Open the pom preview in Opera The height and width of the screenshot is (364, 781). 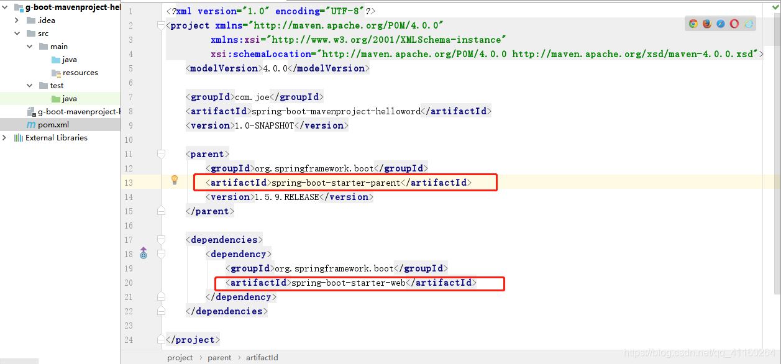(734, 24)
